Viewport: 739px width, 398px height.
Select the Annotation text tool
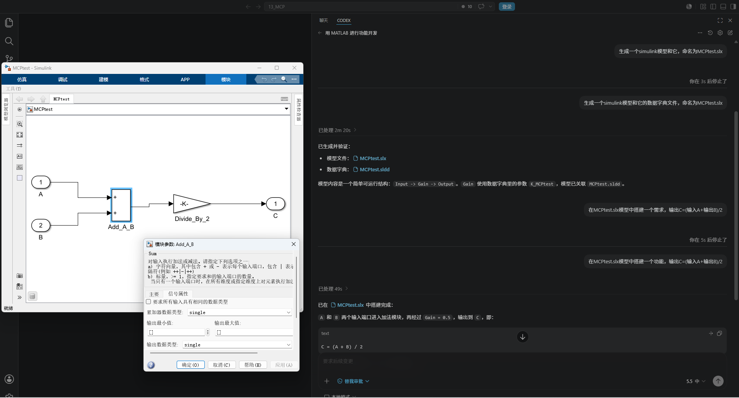pos(20,156)
